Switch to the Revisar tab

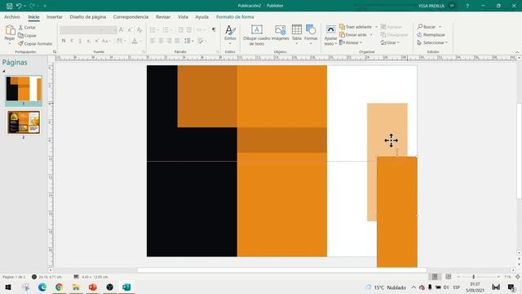[x=163, y=16]
